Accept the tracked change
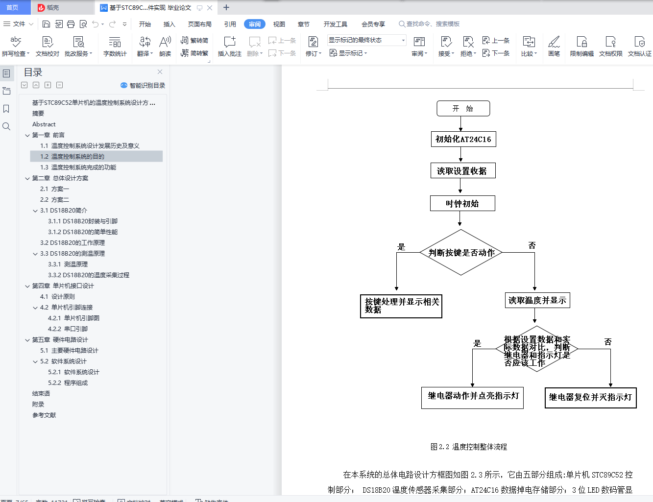This screenshot has width=653, height=502. point(446,46)
